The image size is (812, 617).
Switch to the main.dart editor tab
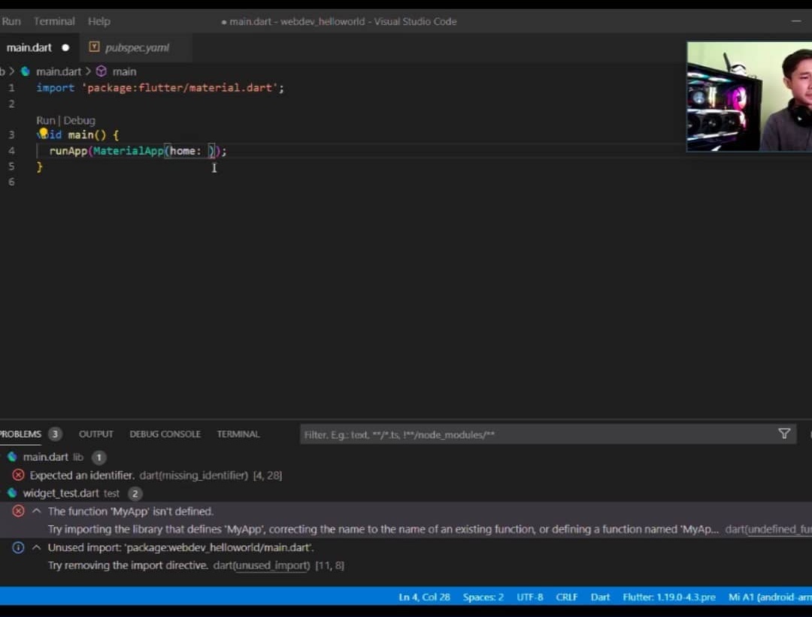38,47
